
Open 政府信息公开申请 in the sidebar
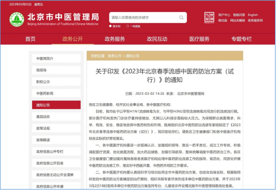pos(56,186)
